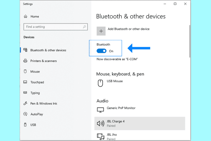This screenshot has width=211, height=141.
Task: Click the Pen & Windows Ink icon
Action: coord(25,103)
